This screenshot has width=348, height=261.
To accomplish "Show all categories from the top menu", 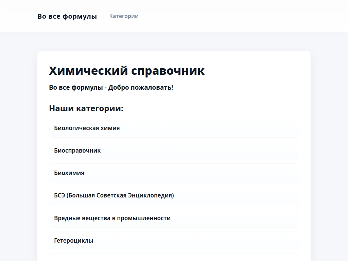I will [124, 16].
